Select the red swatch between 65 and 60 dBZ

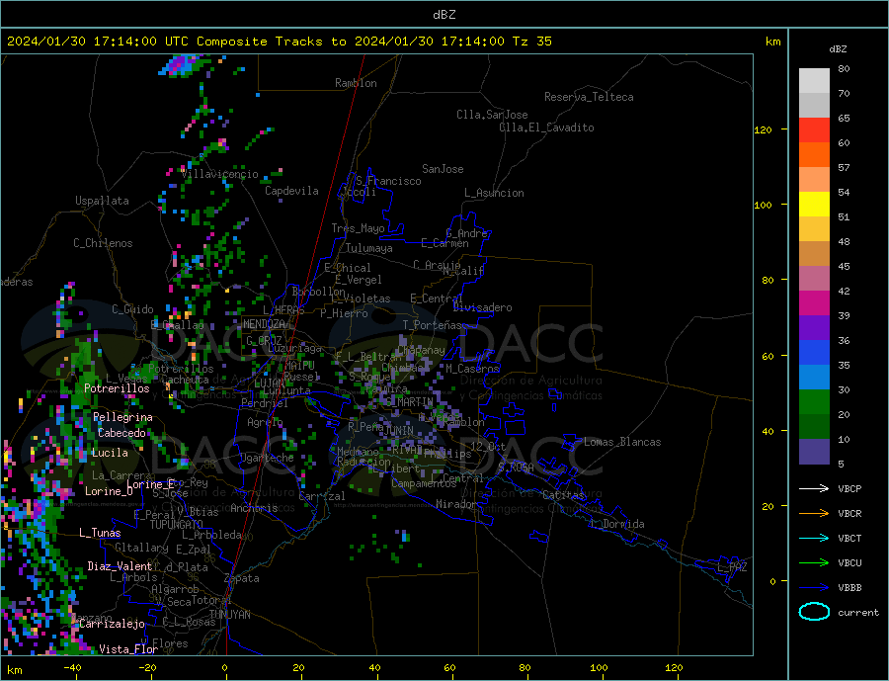[x=814, y=129]
